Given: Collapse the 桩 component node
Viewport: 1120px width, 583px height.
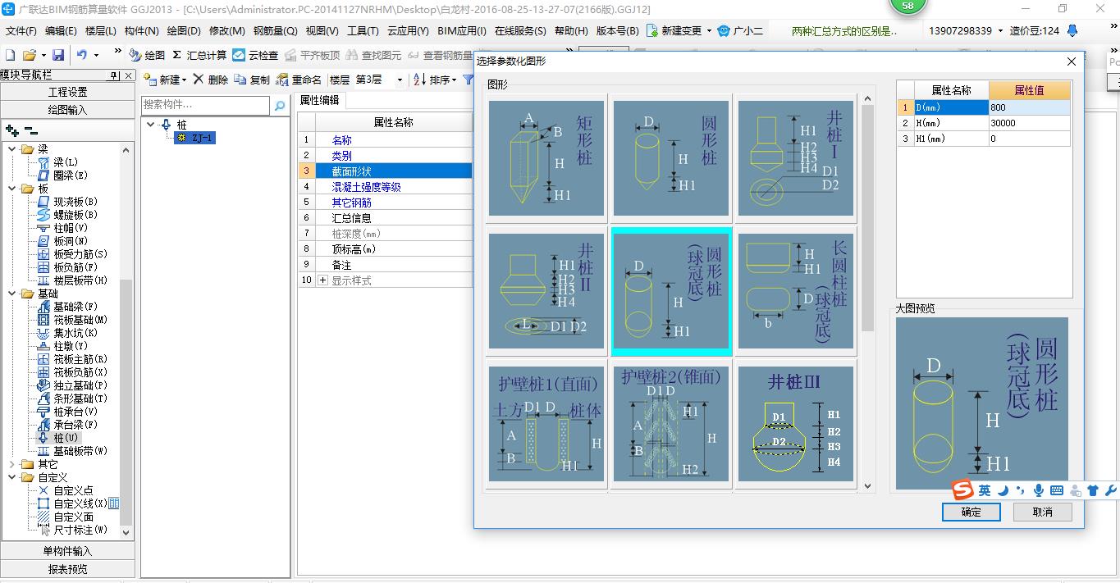Looking at the screenshot, I should pos(151,125).
